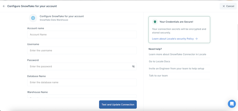
Task: Click the 'Account name' field label
Action: click(x=36, y=28)
